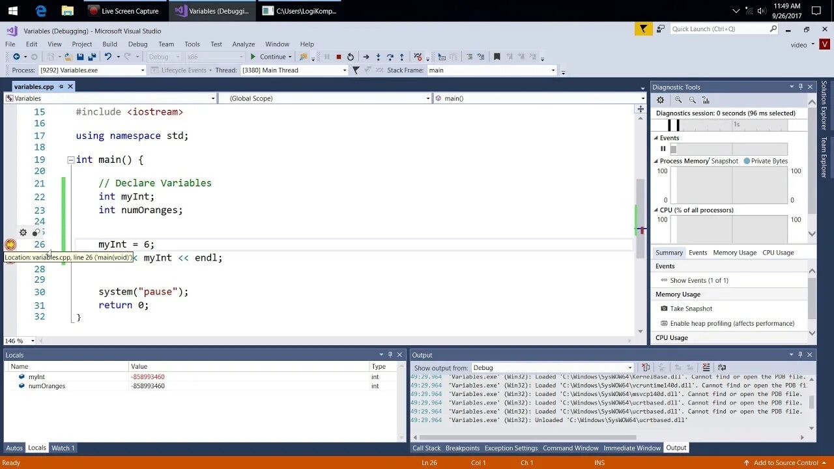Screen dimensions: 834x469
Task: Click the breakpoint glyph on line 26
Action: click(x=10, y=244)
